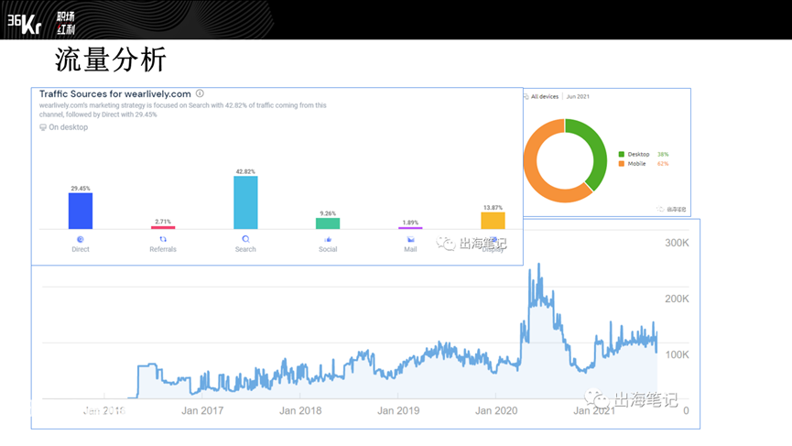Click the 36Kr logo in header
The height and width of the screenshot is (446, 792).
coord(24,23)
